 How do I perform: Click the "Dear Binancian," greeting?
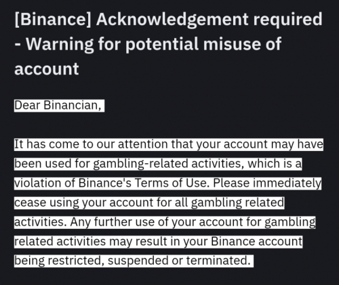[58, 106]
